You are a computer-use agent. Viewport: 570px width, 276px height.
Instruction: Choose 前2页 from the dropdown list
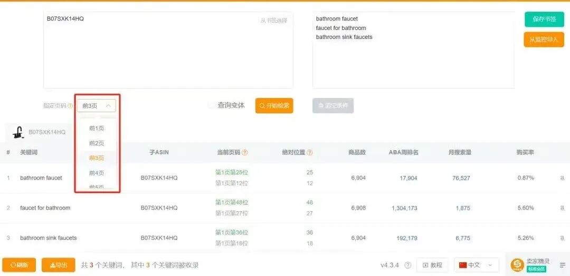point(97,143)
